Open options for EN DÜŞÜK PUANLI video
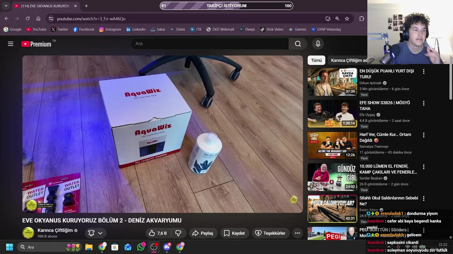 pyautogui.click(x=424, y=72)
